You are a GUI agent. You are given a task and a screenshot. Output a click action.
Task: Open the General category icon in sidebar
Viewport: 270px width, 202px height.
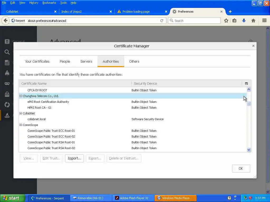(x=7, y=41)
